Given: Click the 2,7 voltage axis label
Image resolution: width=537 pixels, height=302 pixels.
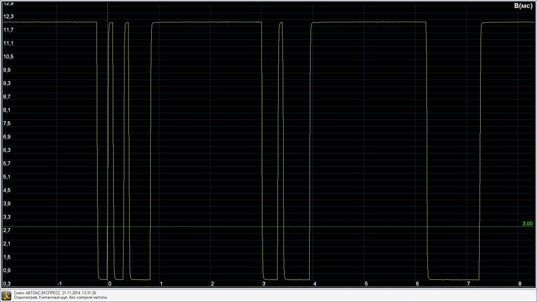Looking at the screenshot, I should pos(7,230).
